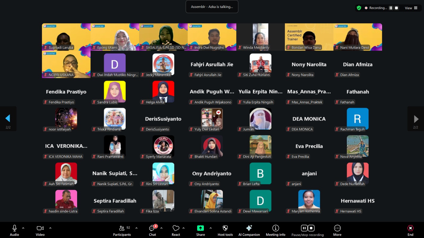Select Bondan Wisa Danu's video tile
This screenshot has height=238, width=424.
(309, 37)
